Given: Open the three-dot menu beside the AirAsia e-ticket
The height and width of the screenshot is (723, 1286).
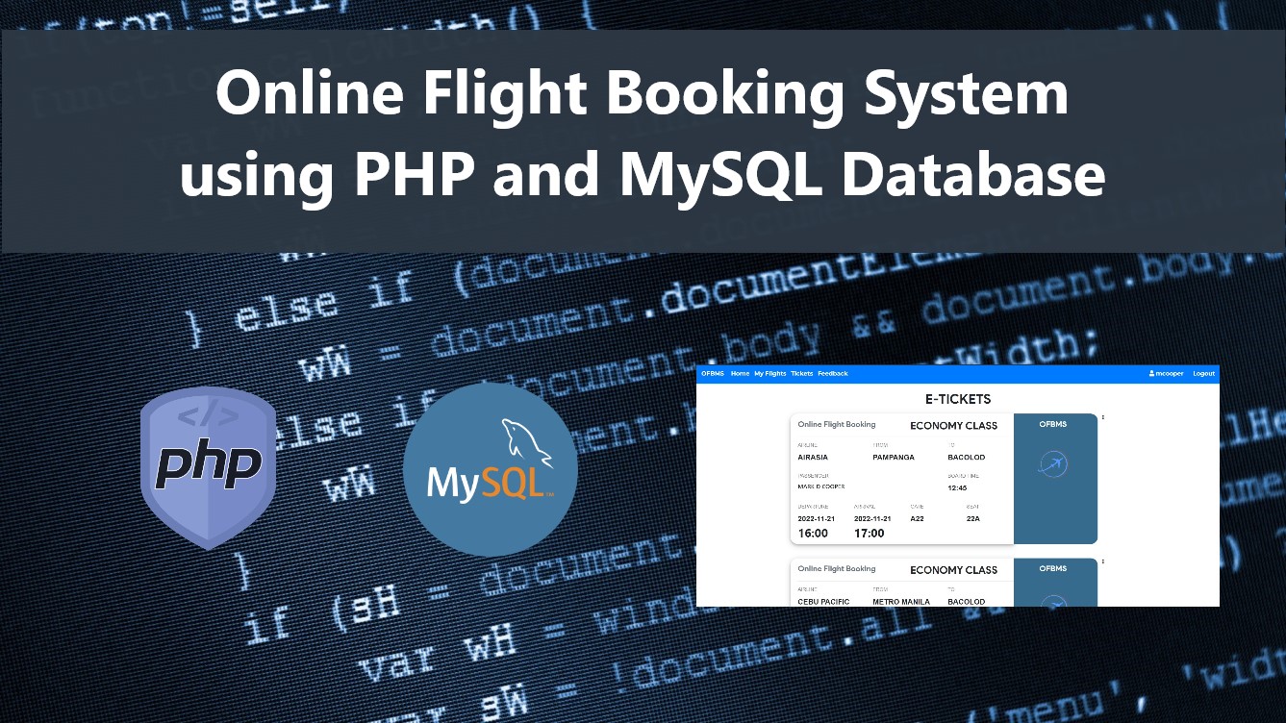Looking at the screenshot, I should (x=1105, y=417).
